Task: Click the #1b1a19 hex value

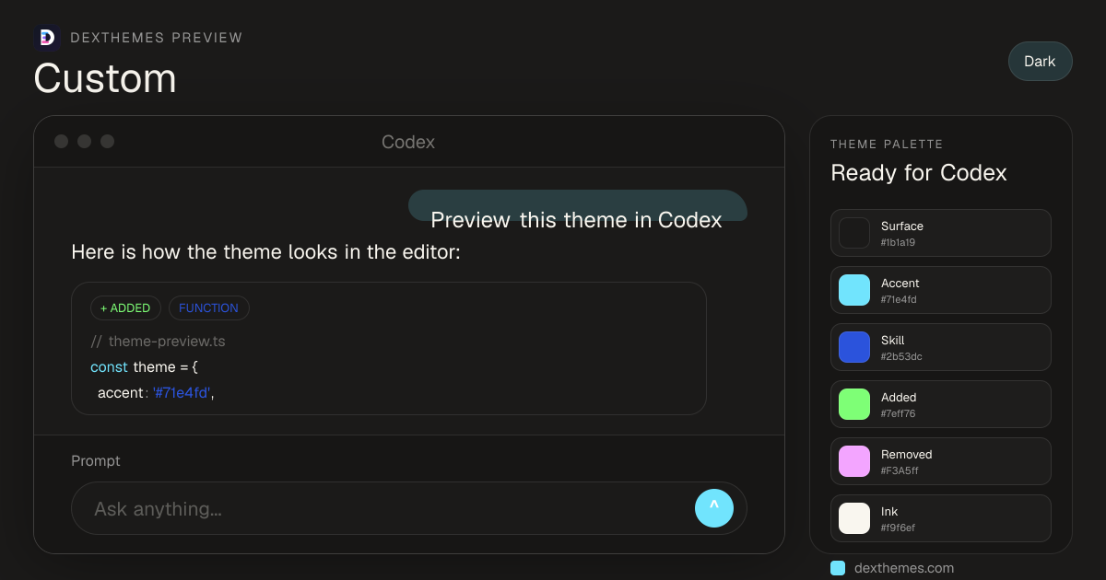Action: coord(898,243)
